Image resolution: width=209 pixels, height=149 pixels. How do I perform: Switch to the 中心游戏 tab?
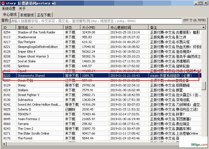point(10,14)
